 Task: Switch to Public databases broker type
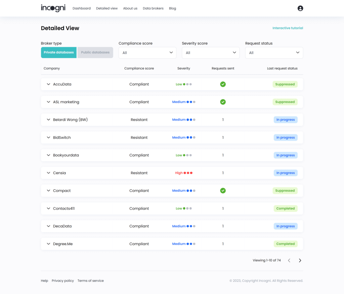(95, 52)
